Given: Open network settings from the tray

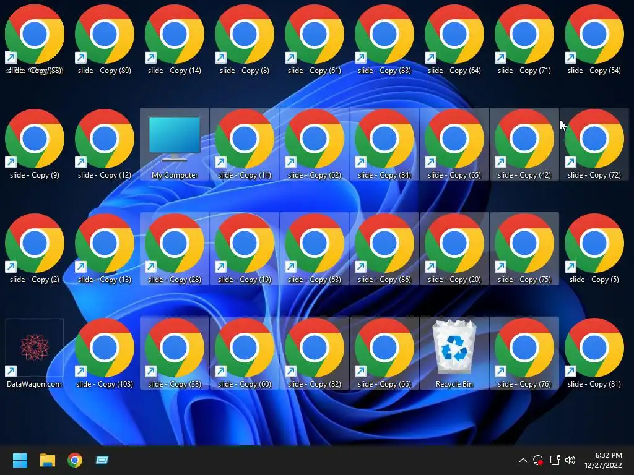Looking at the screenshot, I should [555, 460].
